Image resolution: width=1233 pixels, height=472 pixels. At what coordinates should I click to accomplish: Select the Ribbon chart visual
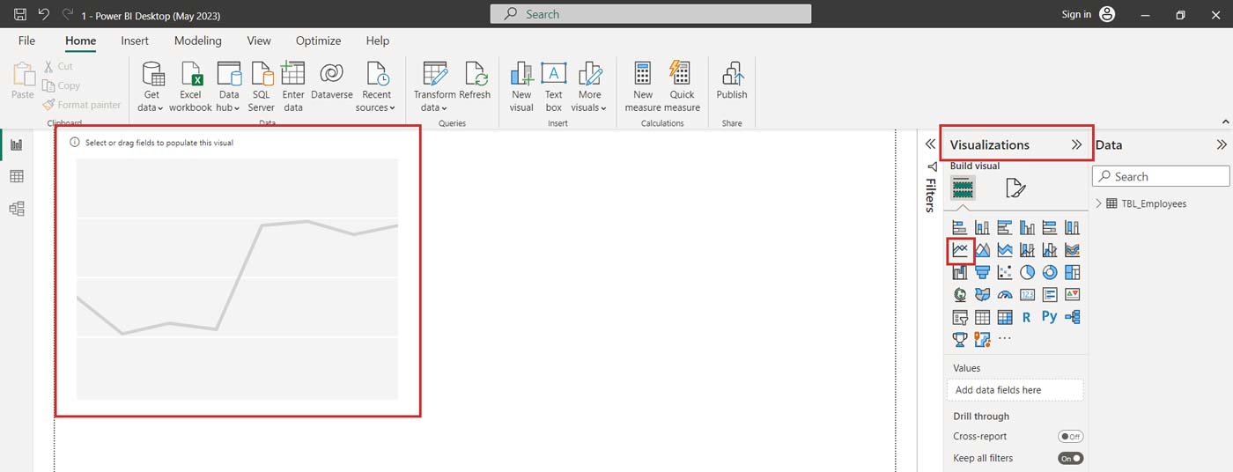[1072, 250]
